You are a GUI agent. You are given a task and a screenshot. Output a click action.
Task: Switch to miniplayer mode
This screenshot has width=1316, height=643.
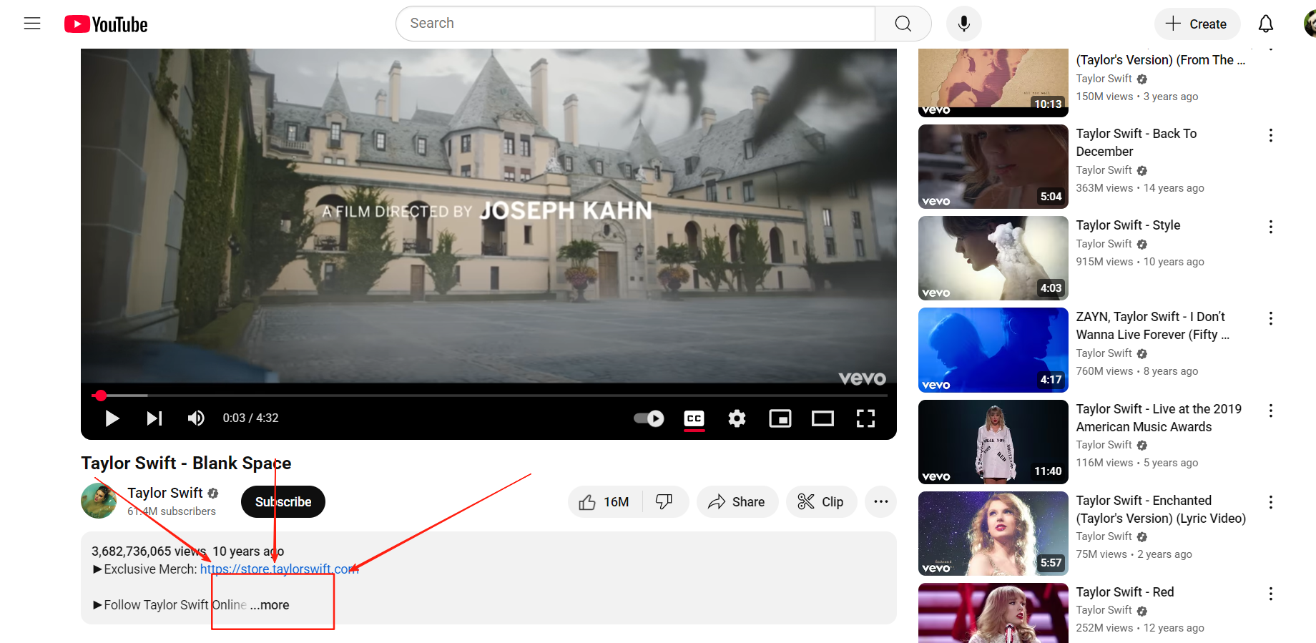(x=780, y=418)
